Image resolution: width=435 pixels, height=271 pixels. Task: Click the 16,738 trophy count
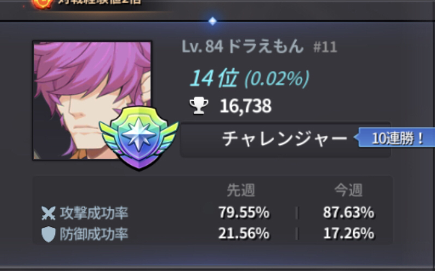tap(246, 106)
